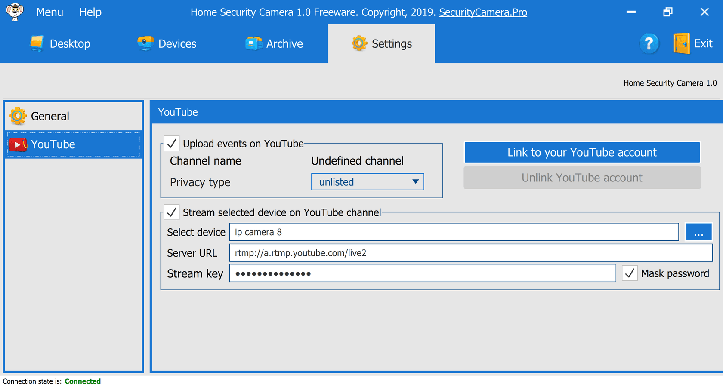Click the Devices camera icon
Viewport: 723px width, 387px height.
pos(145,43)
